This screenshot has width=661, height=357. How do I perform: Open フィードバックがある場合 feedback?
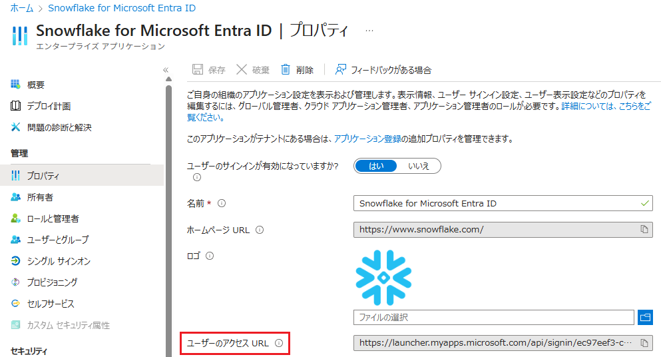click(x=383, y=70)
